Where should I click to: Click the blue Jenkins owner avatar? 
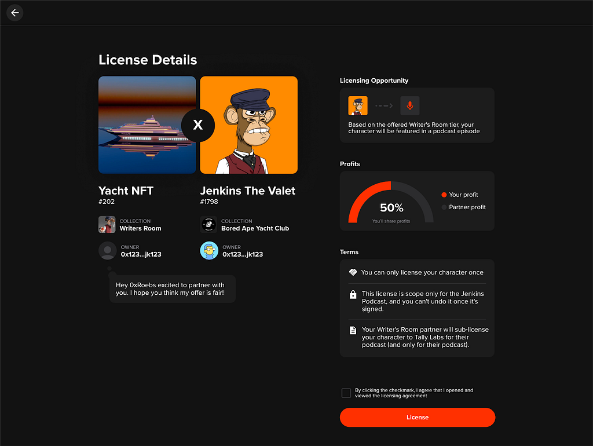(x=209, y=250)
